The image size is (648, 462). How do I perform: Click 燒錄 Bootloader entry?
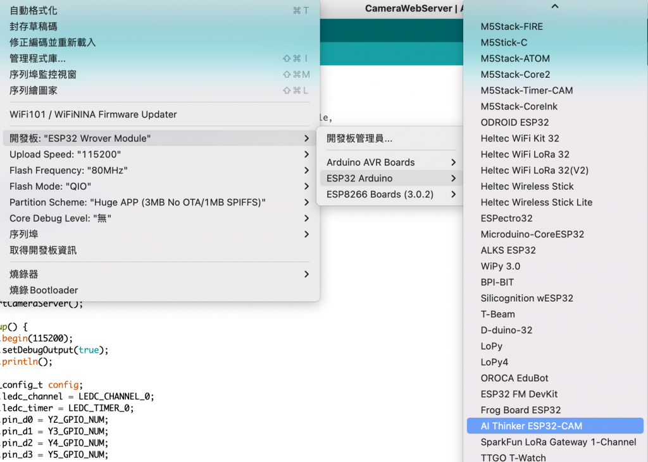(160, 290)
